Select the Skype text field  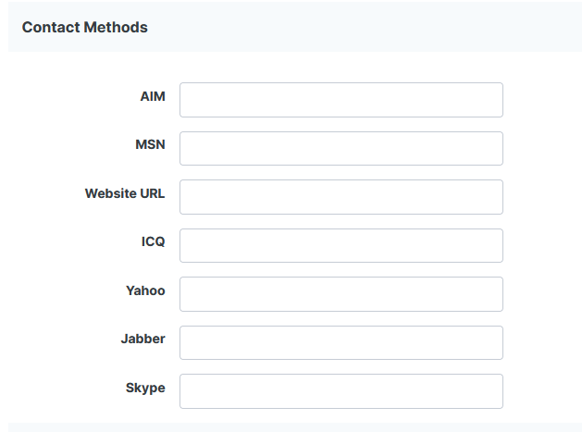point(341,391)
